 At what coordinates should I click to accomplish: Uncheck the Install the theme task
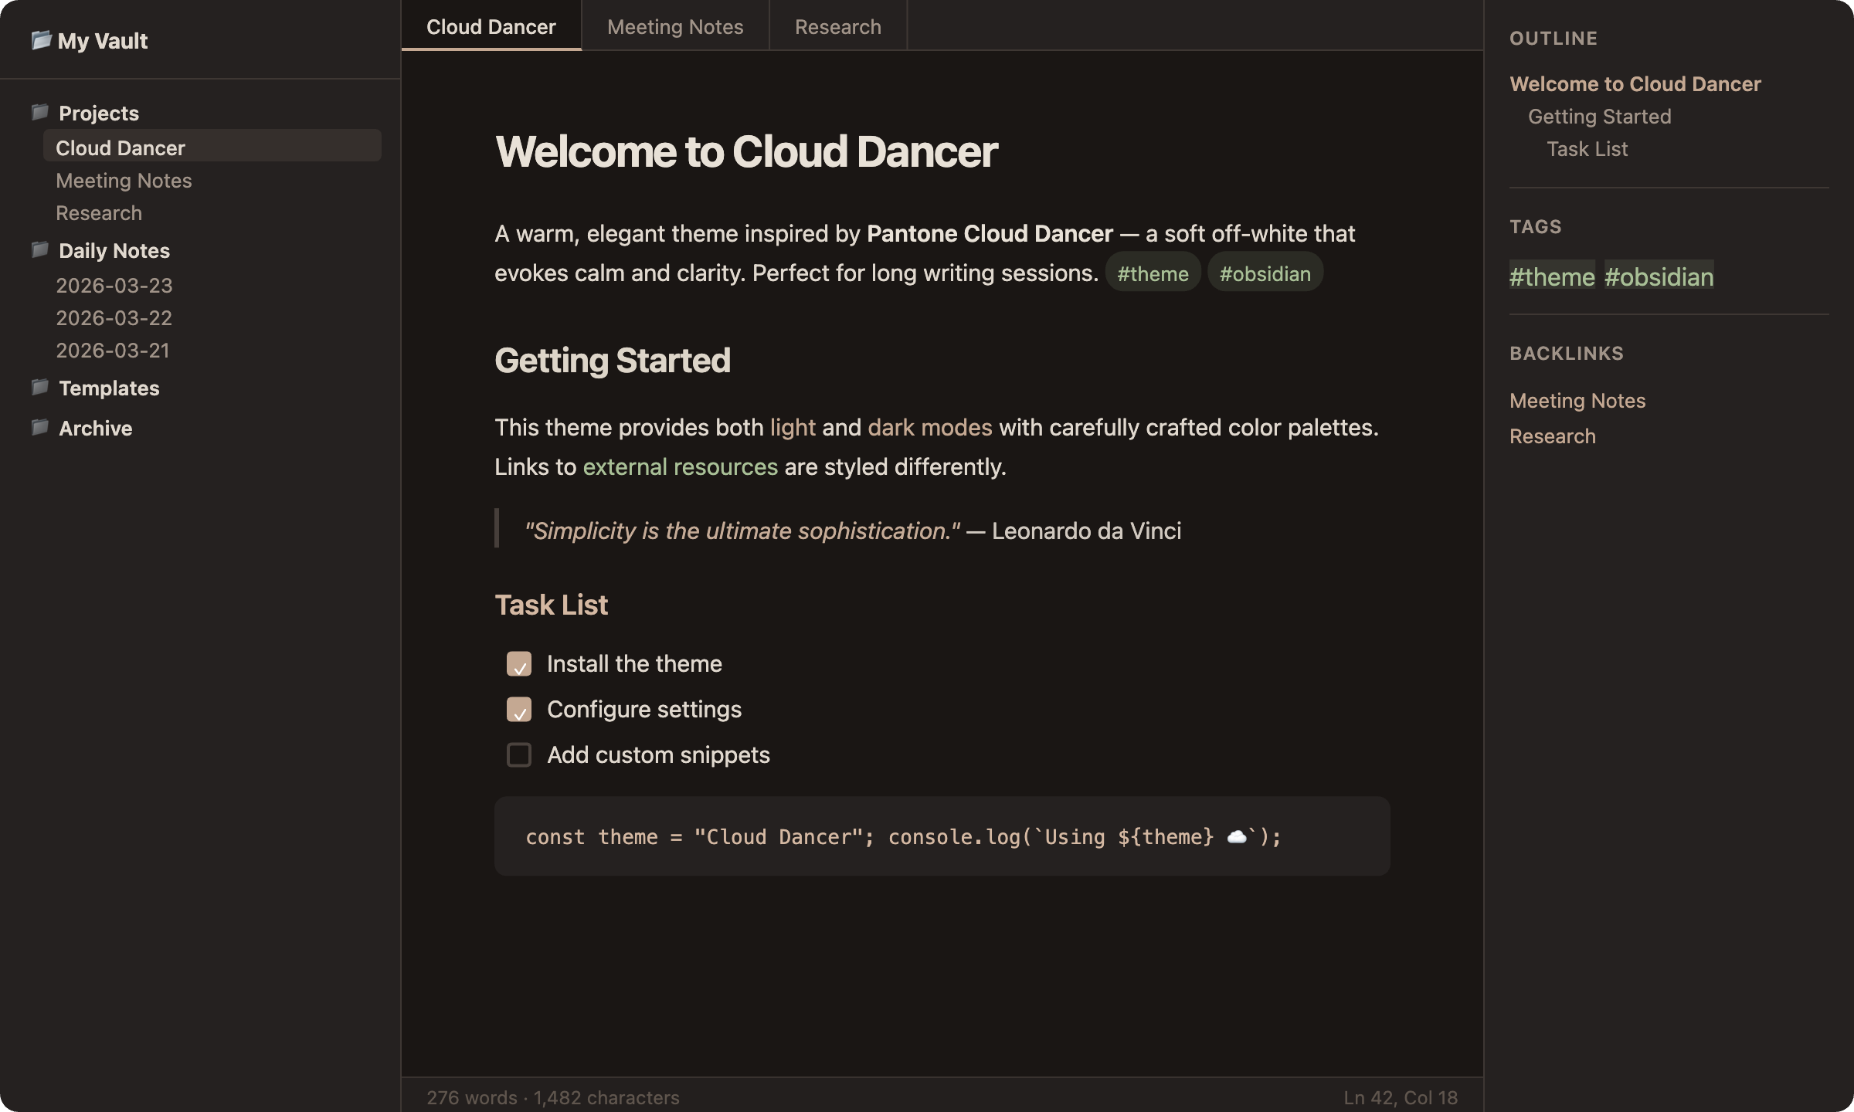tap(519, 664)
